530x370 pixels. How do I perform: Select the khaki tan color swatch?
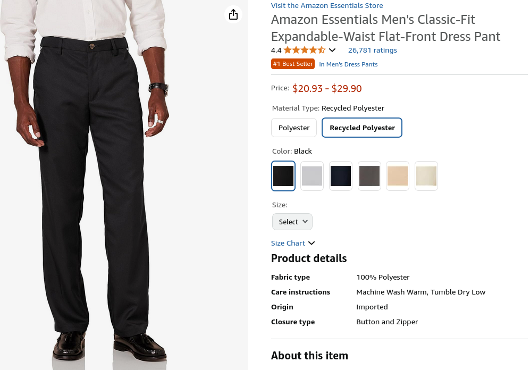coord(398,176)
